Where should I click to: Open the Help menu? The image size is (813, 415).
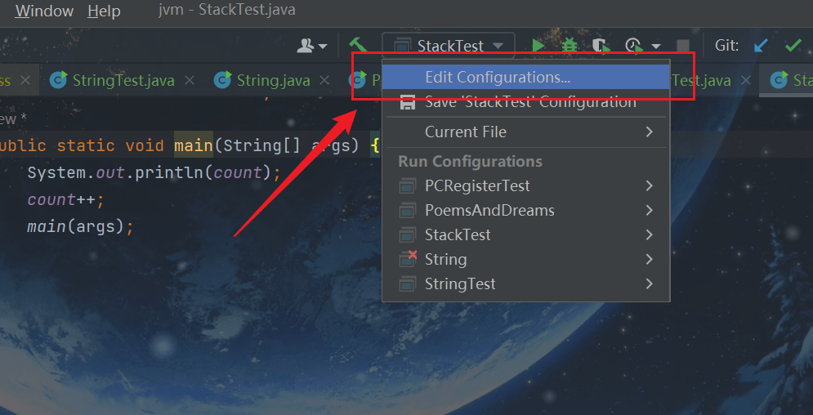(x=104, y=11)
